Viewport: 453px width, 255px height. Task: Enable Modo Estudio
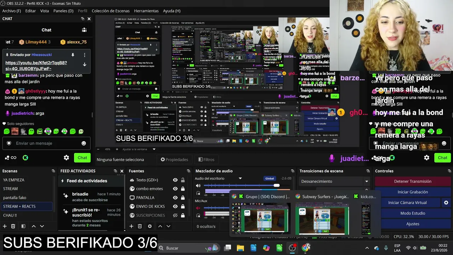click(x=413, y=213)
